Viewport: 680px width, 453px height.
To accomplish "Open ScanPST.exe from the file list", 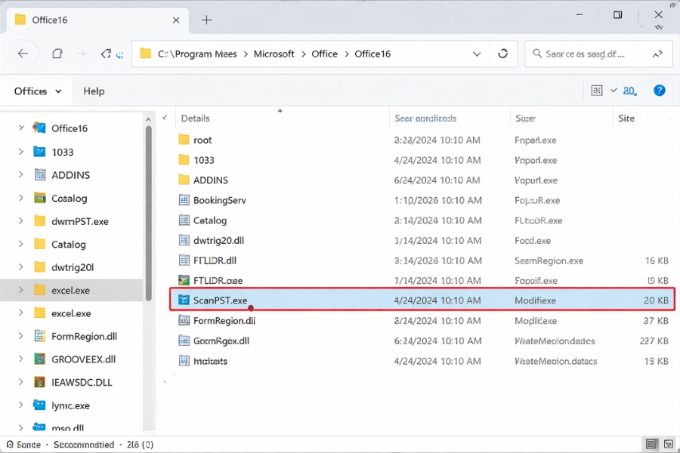I will (x=219, y=300).
